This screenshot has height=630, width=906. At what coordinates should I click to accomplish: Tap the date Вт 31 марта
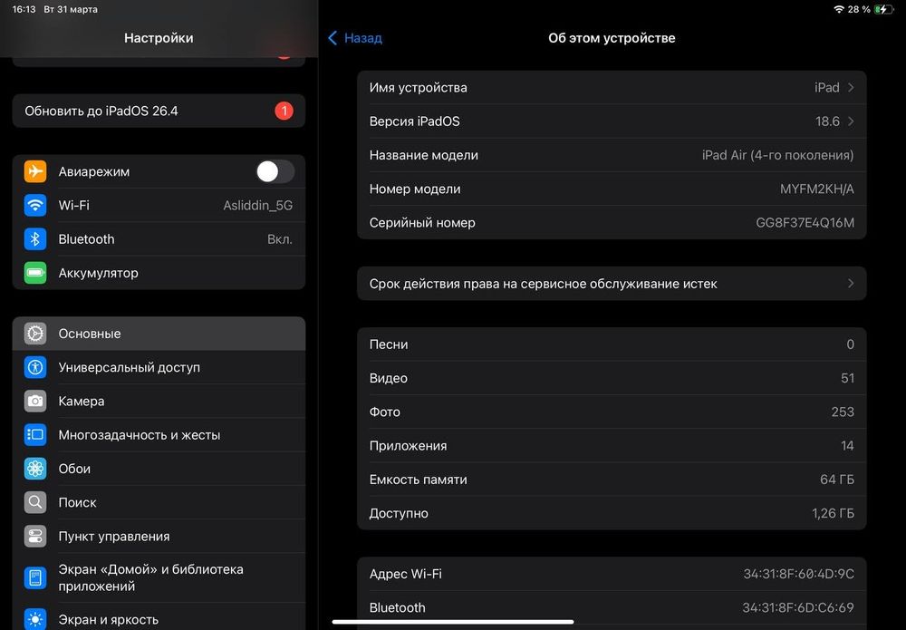click(71, 9)
